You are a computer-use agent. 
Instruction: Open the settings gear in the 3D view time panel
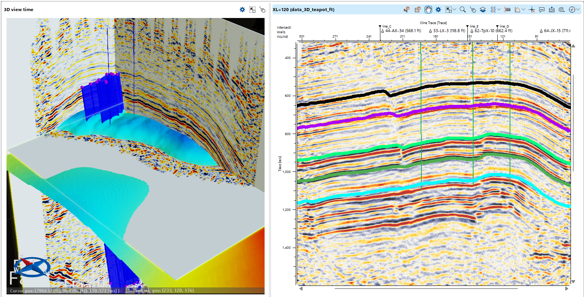click(242, 10)
